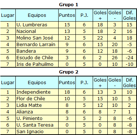
Task: Select U. Pimiento team cell
Action: click(37, 119)
